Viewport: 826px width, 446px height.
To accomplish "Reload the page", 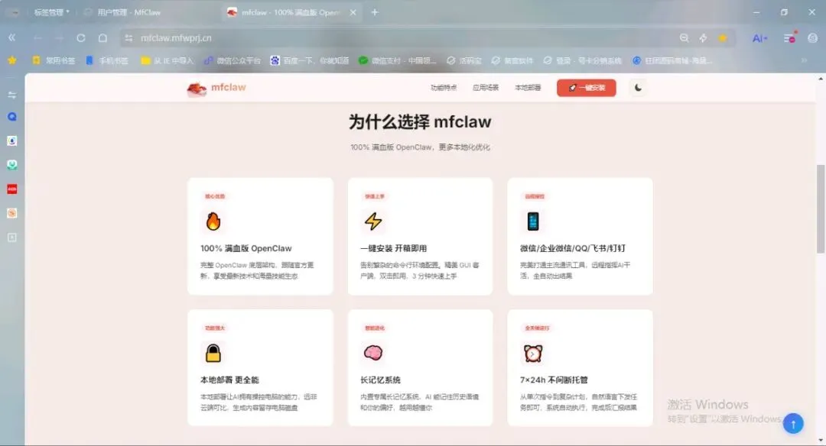I will tap(80, 38).
